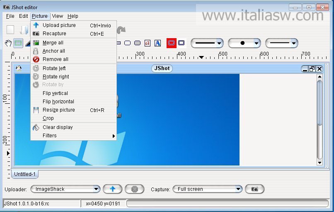Viewport: 334px width, 212px height.
Task: Minimize the inner JShot window
Action: 305,69
